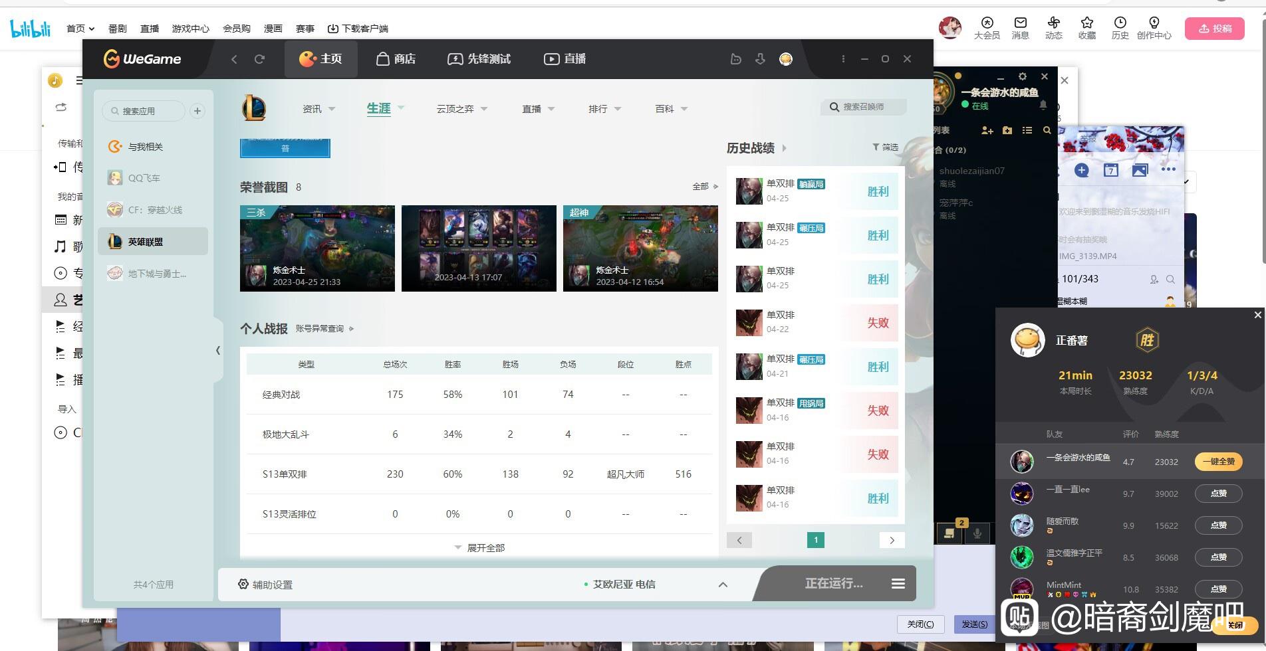
Task: Open hamburger menu beside 正在运行
Action: pos(898,584)
